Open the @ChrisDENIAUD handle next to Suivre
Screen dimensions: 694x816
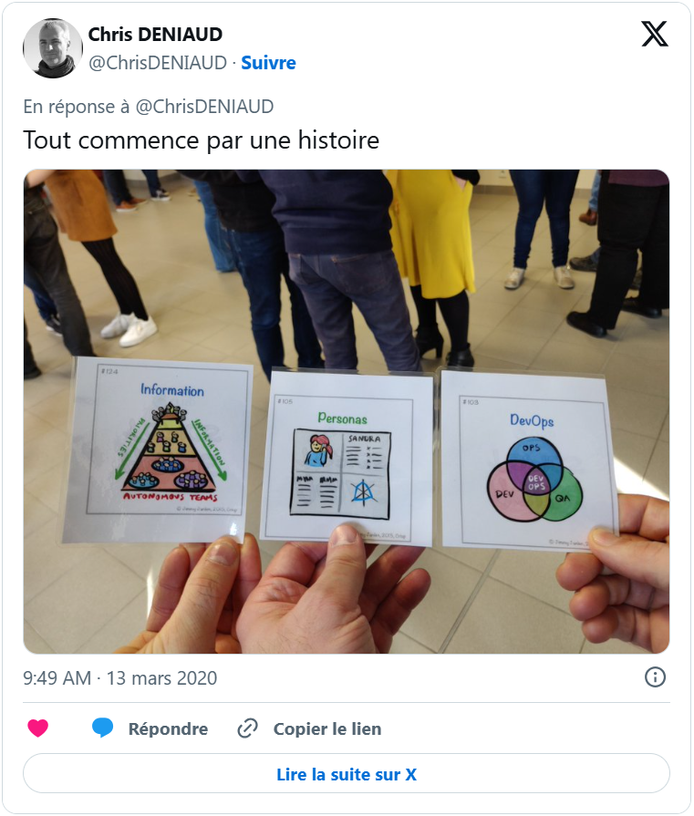pyautogui.click(x=158, y=63)
